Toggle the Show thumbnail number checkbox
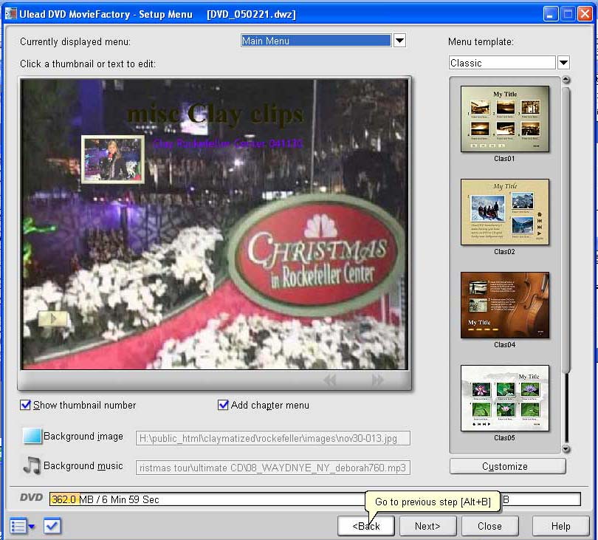The height and width of the screenshot is (540, 598). click(x=25, y=405)
